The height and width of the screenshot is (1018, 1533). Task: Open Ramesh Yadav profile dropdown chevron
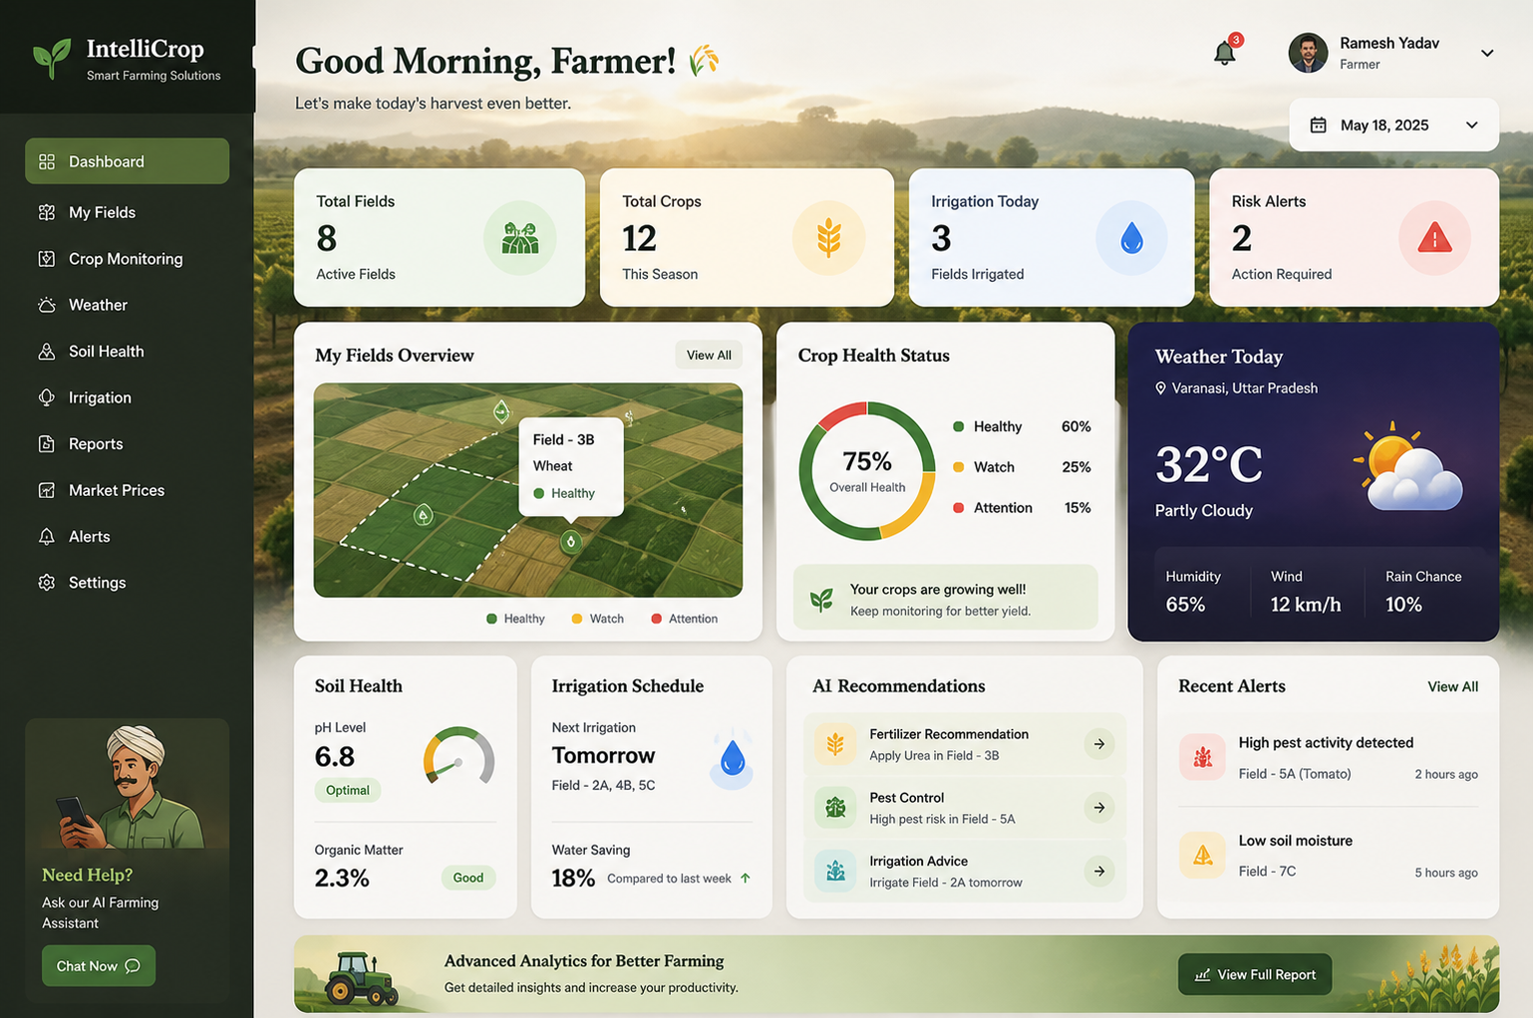[1487, 54]
